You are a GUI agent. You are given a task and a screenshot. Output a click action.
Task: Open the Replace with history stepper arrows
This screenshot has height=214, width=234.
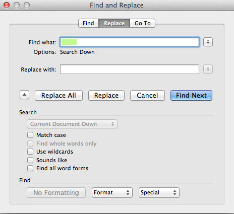pyautogui.click(x=208, y=69)
